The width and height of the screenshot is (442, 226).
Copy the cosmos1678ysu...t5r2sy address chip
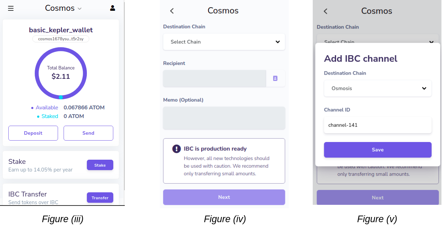point(61,39)
